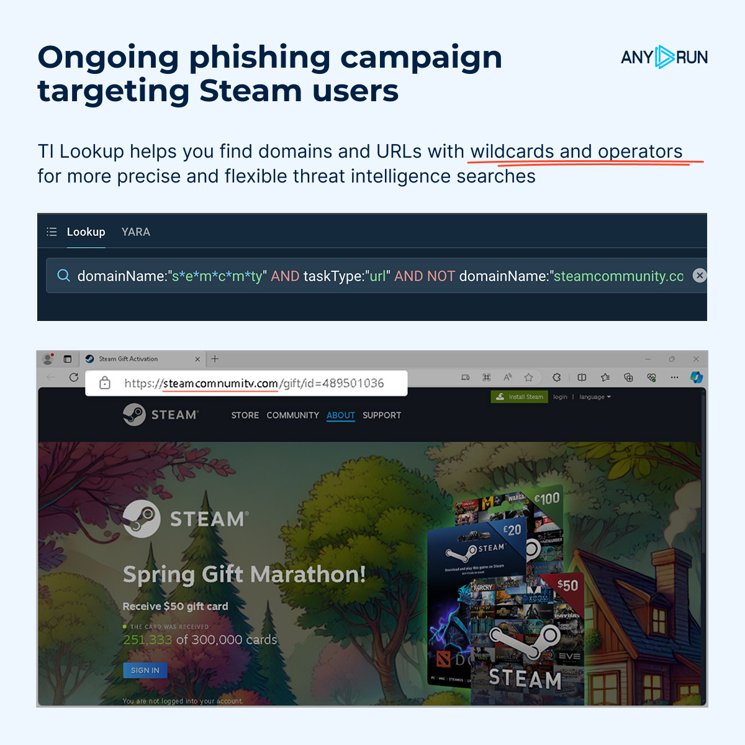Image resolution: width=745 pixels, height=745 pixels.
Task: Click the Install Steam button
Action: click(x=520, y=397)
